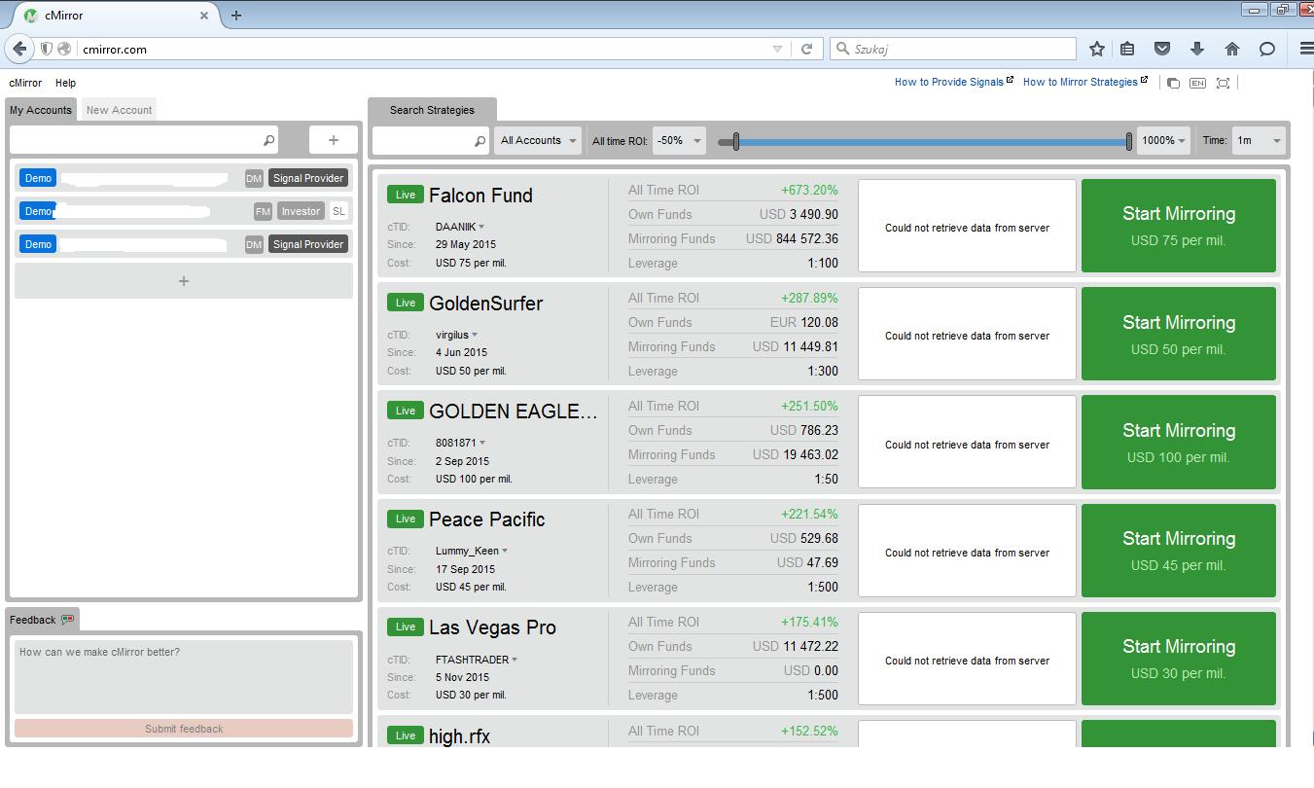
Task: Open a new browser tab with plus icon
Action: 236,16
